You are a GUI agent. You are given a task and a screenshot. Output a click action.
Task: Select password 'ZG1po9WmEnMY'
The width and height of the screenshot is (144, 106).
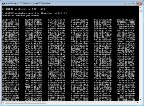coord(80,20)
